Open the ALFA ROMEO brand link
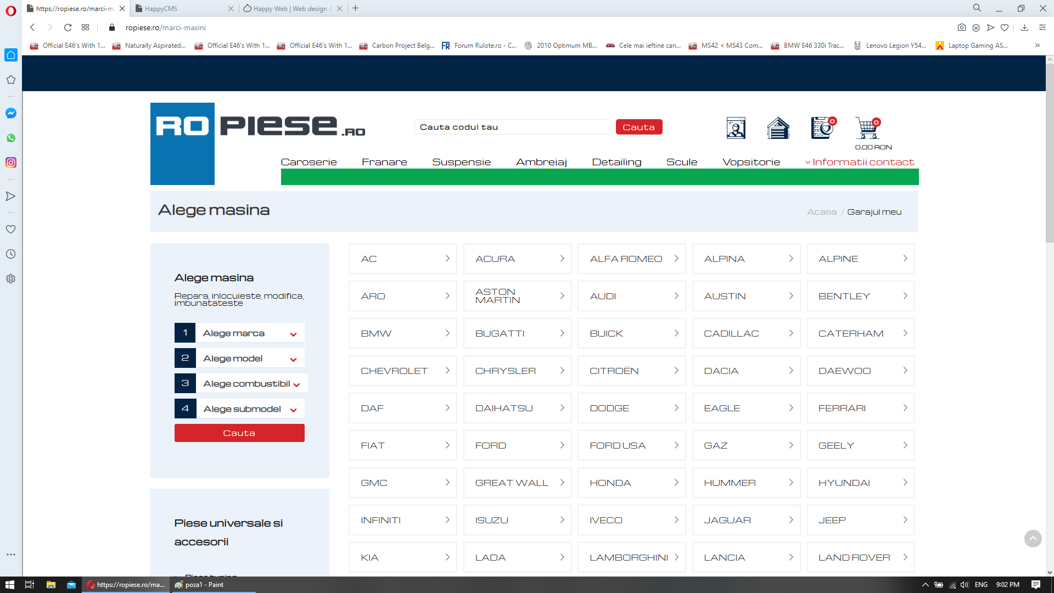This screenshot has width=1054, height=593. tap(631, 259)
